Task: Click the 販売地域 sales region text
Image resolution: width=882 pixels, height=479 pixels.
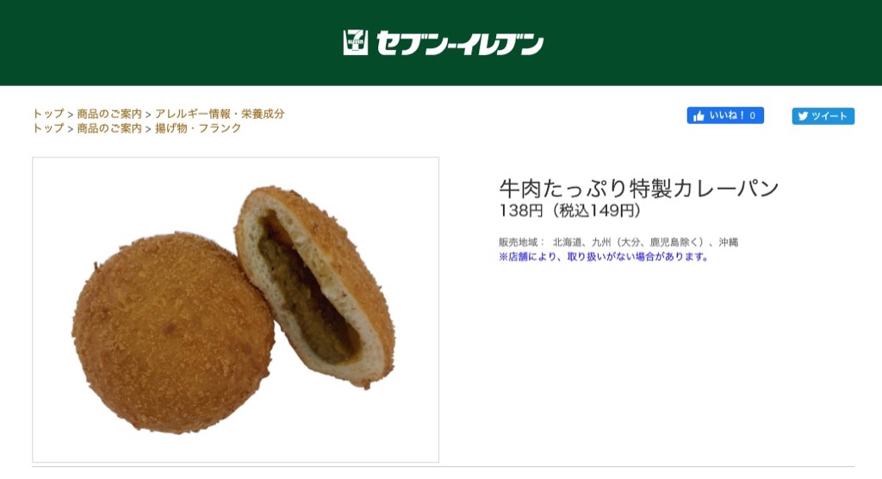Action: [618, 242]
